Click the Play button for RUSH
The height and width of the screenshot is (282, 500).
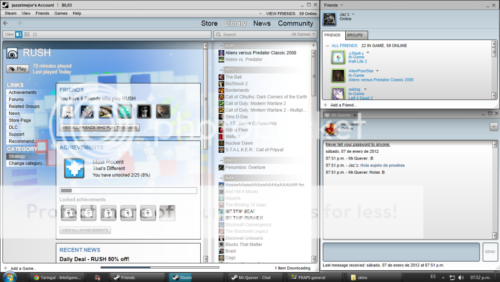click(x=18, y=69)
